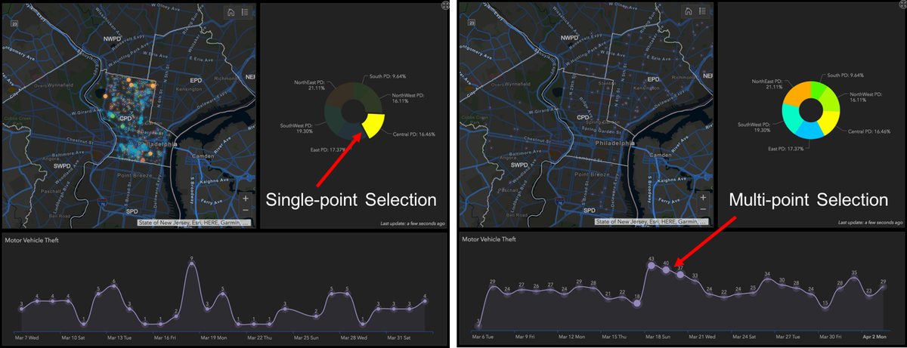
Task: Click the EPD district label on left map
Action: click(x=197, y=79)
